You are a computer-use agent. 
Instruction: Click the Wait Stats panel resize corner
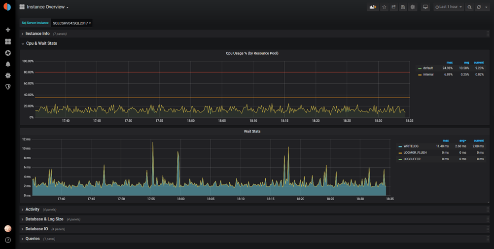[x=488, y=202]
